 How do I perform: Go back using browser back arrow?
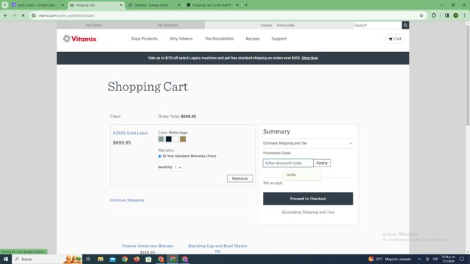click(x=5, y=15)
